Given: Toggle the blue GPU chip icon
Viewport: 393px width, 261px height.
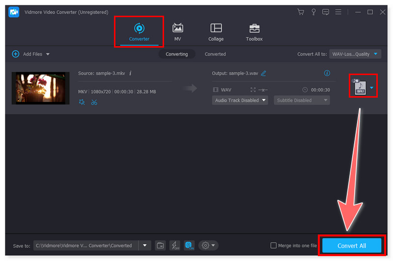Looking at the screenshot, I should click(189, 245).
